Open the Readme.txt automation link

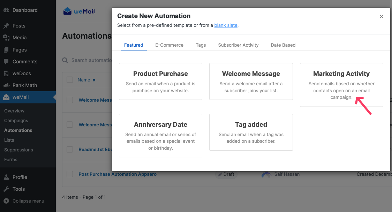coord(95,149)
